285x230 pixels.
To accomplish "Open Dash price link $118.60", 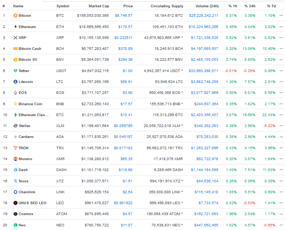I will click(x=126, y=170).
